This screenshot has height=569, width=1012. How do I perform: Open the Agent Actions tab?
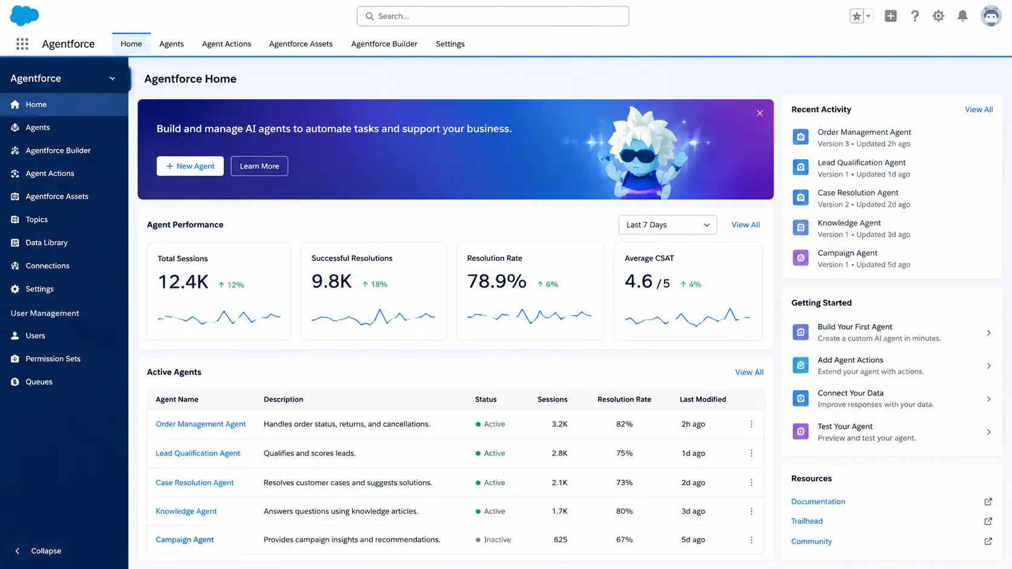(226, 44)
